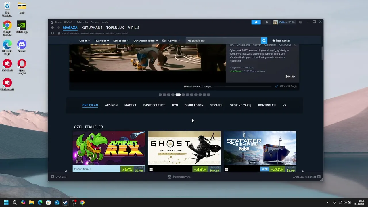Click the Steam announcements megaphone icon
This screenshot has width=368, height=207.
(256, 22)
